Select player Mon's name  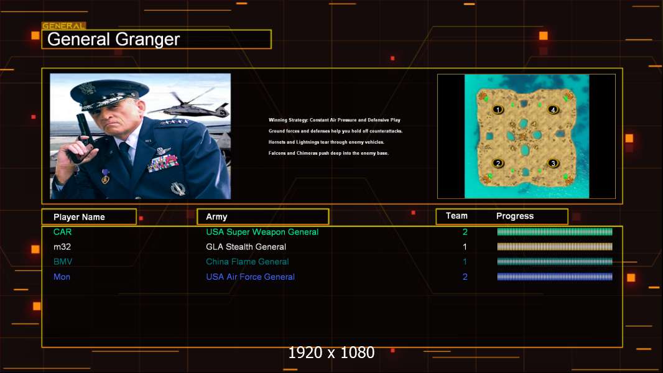click(x=62, y=277)
